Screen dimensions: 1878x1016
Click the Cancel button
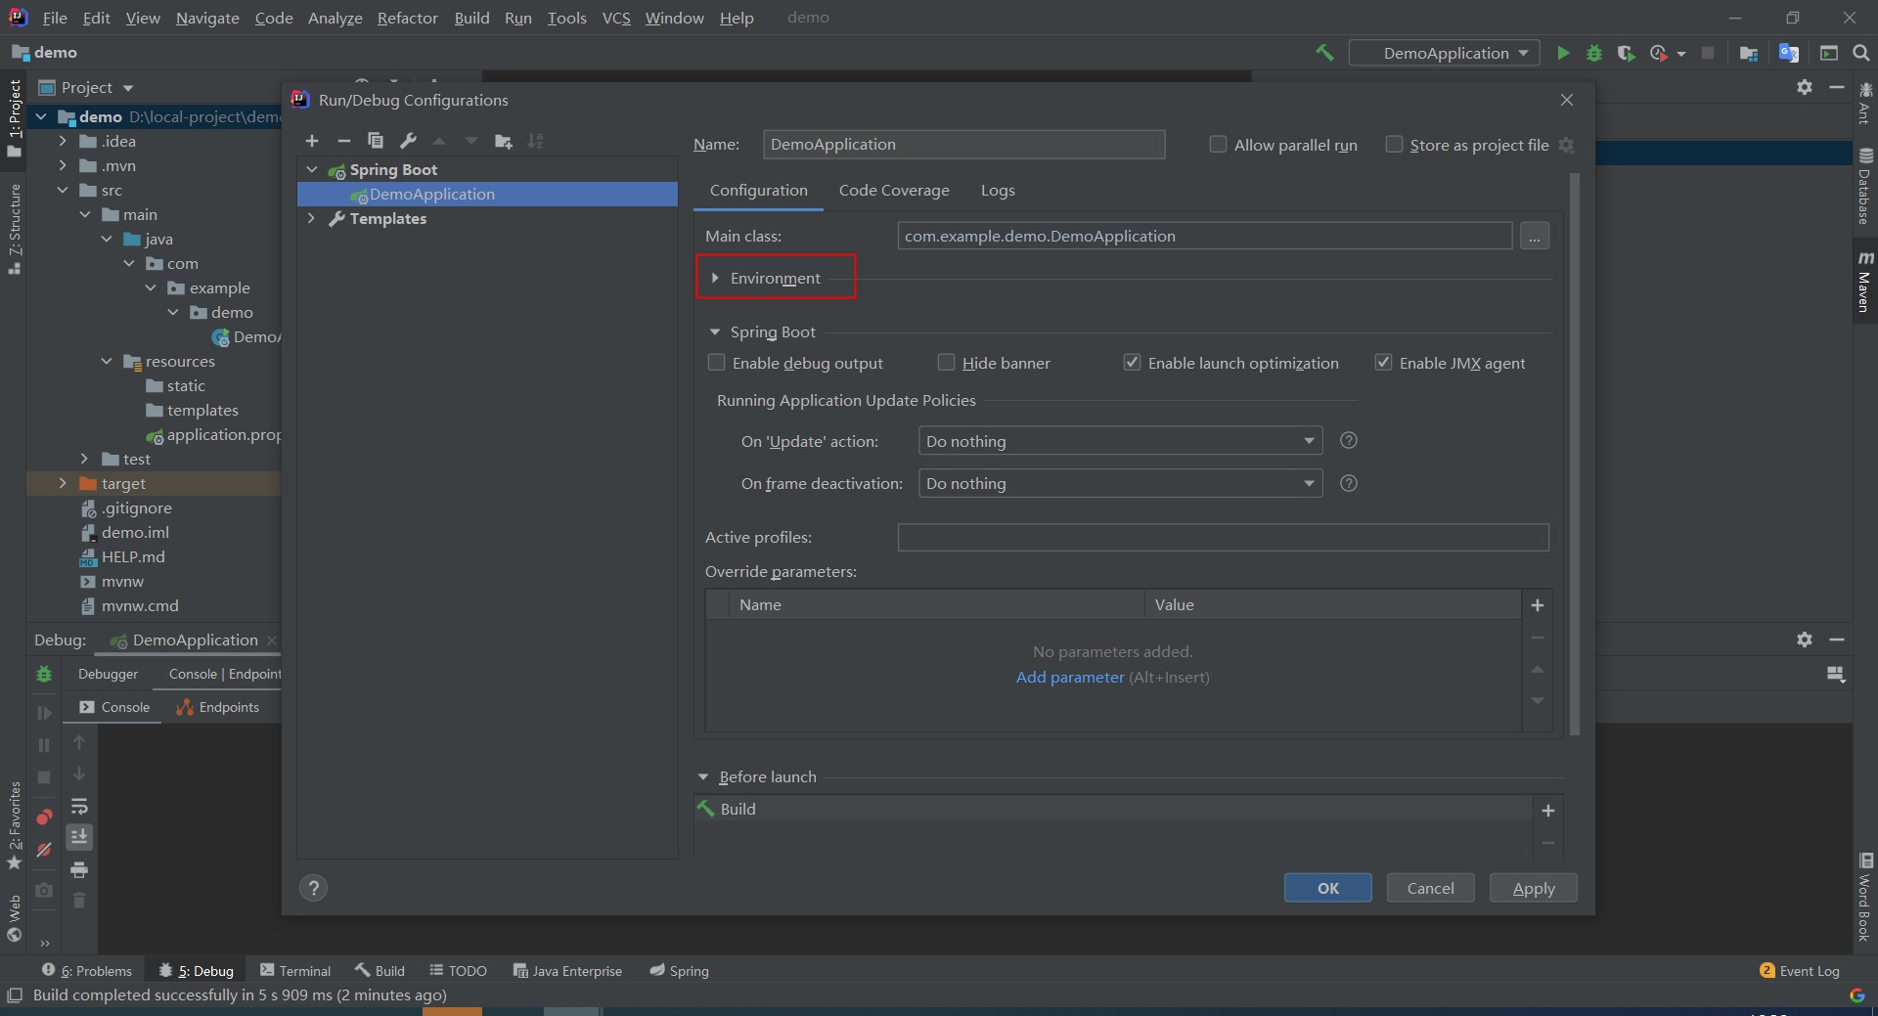coord(1430,888)
